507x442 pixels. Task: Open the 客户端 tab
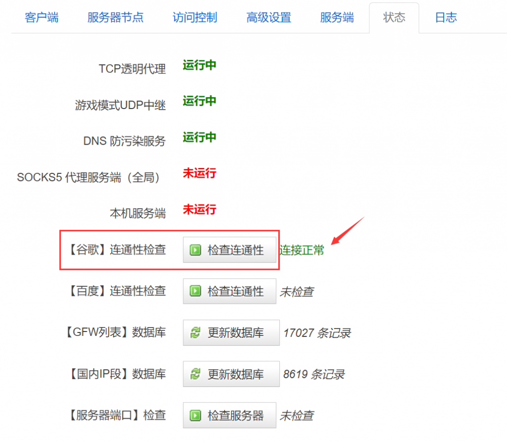coord(42,18)
